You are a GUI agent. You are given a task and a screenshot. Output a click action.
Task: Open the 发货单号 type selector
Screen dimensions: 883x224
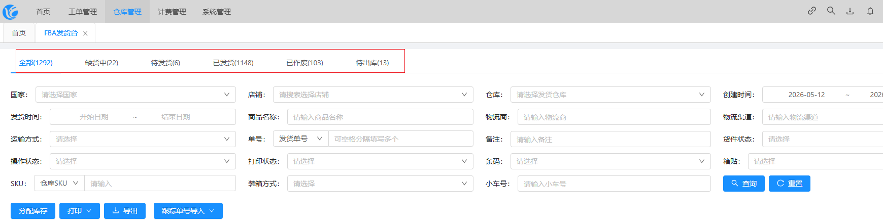coord(300,139)
